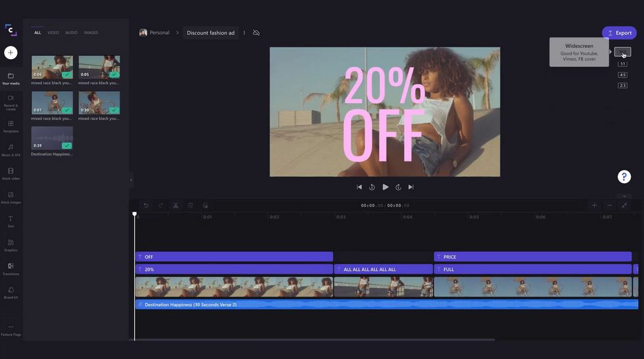Select the 16:9 widescreen aspect ratio
This screenshot has width=644, height=359.
[623, 52]
